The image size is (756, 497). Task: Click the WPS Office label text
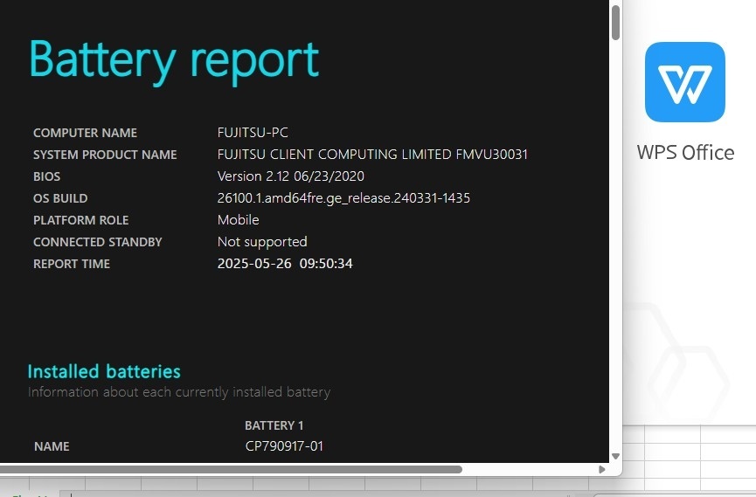click(x=685, y=152)
